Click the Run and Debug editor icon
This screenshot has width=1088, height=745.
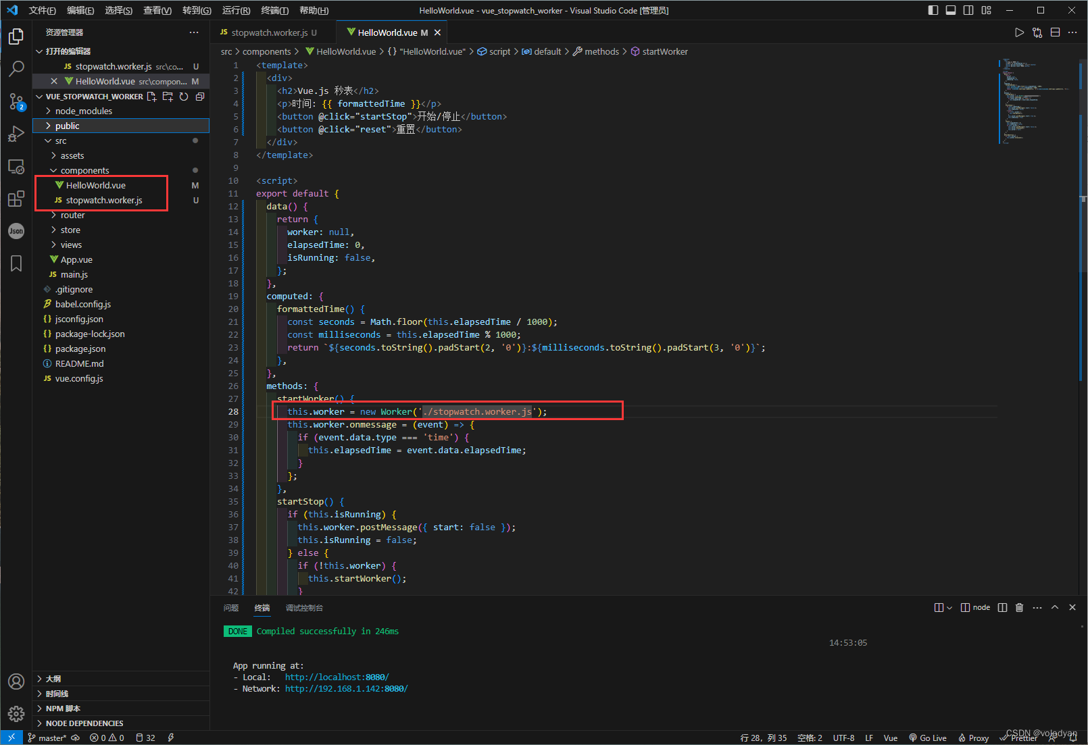tap(1020, 32)
